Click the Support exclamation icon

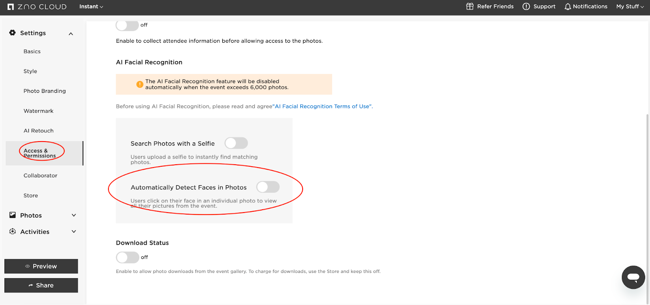point(526,6)
